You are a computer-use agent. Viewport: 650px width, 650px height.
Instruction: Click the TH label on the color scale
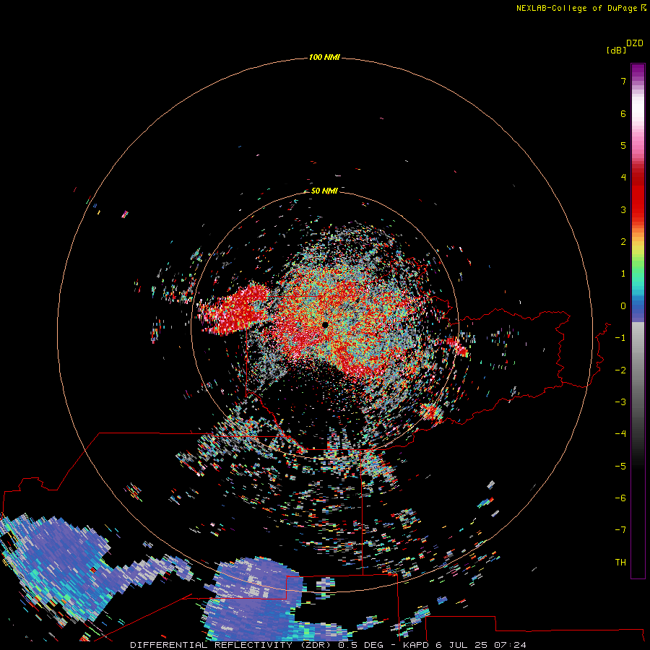click(x=620, y=563)
